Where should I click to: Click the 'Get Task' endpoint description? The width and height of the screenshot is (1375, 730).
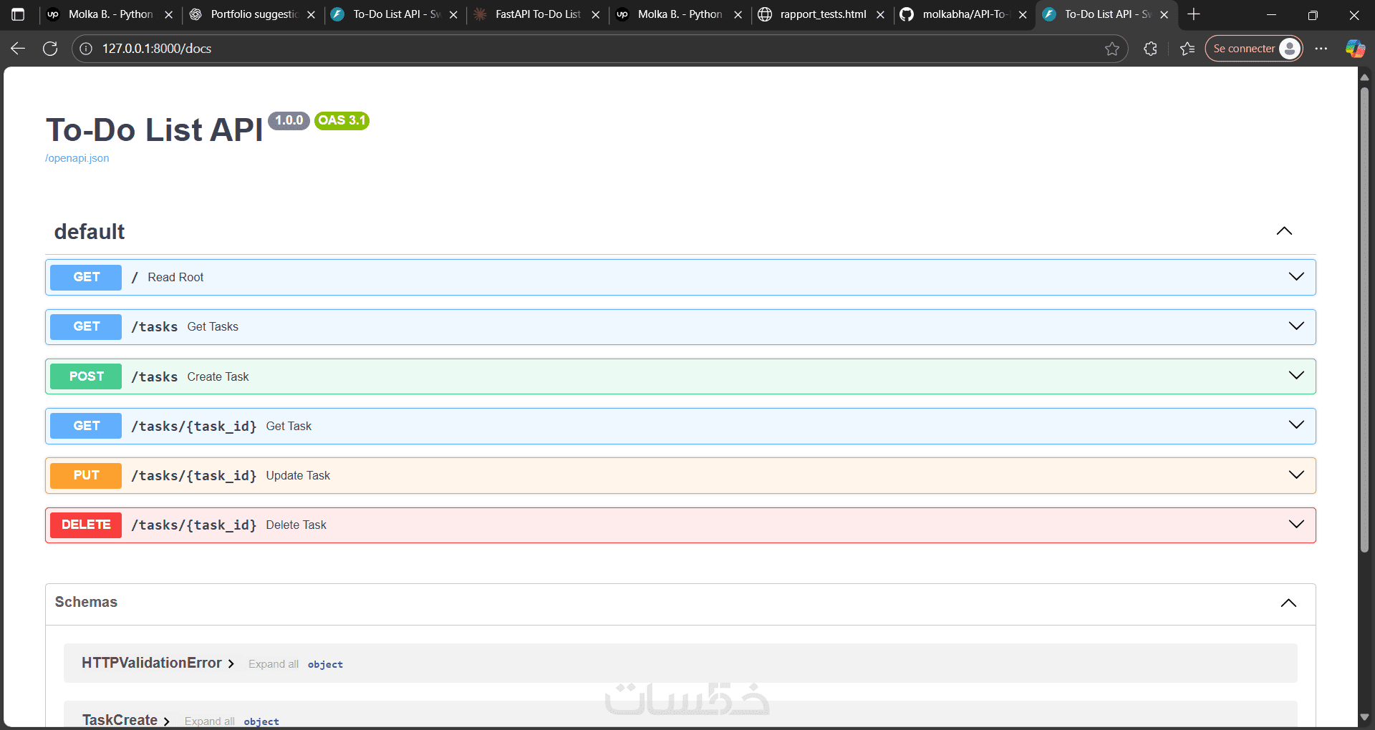tap(289, 427)
